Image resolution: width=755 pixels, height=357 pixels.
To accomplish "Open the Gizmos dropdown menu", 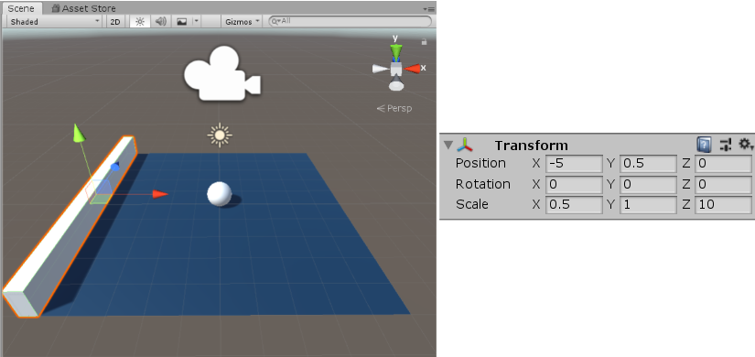I will tap(243, 21).
